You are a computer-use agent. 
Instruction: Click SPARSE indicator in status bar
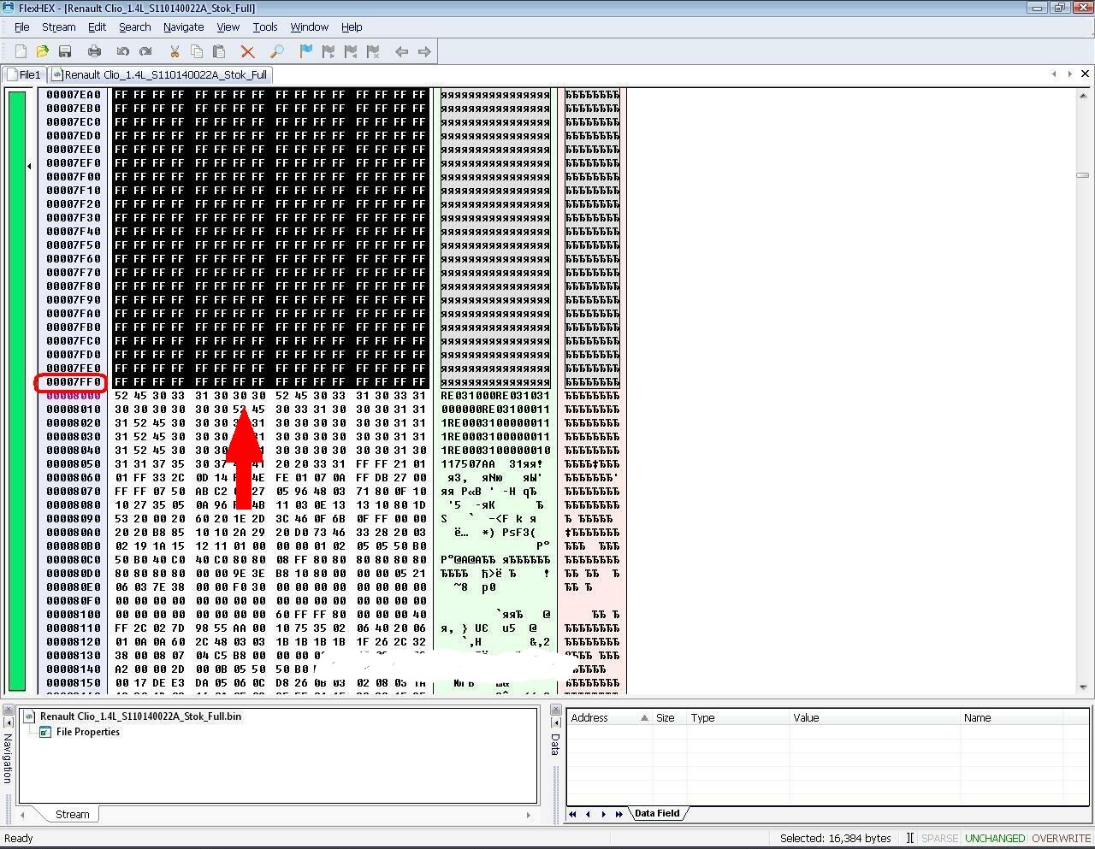[x=939, y=838]
